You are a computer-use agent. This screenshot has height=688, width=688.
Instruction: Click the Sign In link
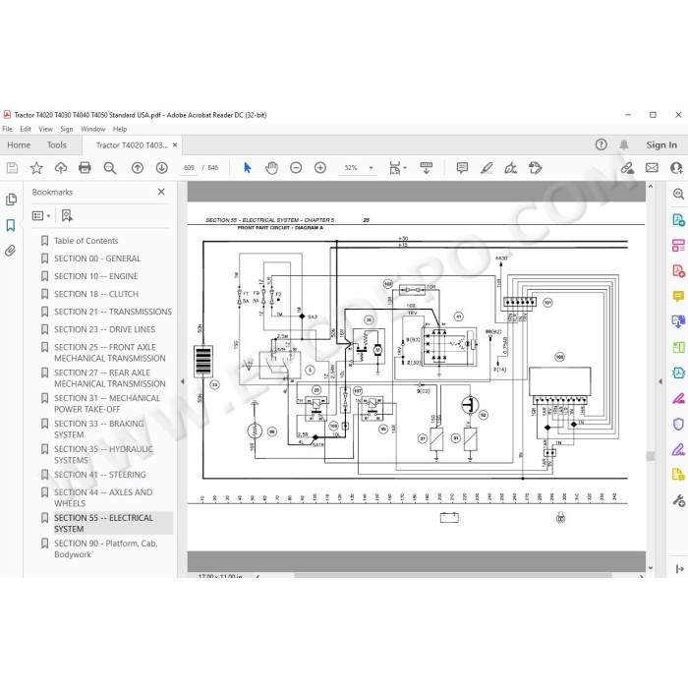pos(661,144)
